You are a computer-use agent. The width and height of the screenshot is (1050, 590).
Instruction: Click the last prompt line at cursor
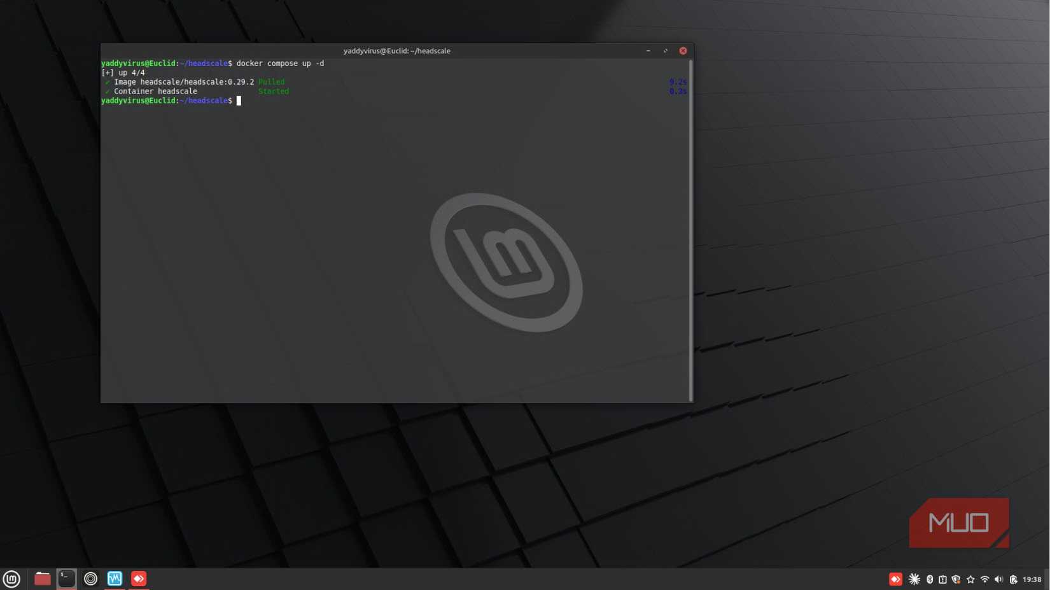(x=171, y=101)
